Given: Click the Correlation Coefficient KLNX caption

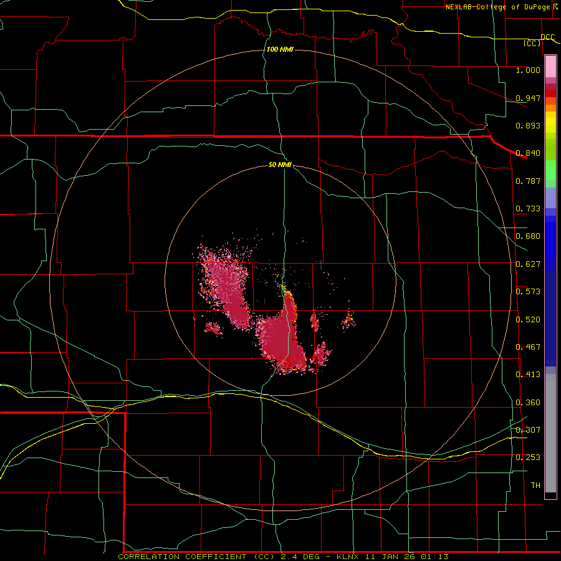Looking at the screenshot, I should [x=283, y=557].
